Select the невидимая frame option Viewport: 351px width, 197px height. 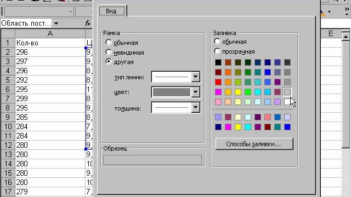point(109,52)
